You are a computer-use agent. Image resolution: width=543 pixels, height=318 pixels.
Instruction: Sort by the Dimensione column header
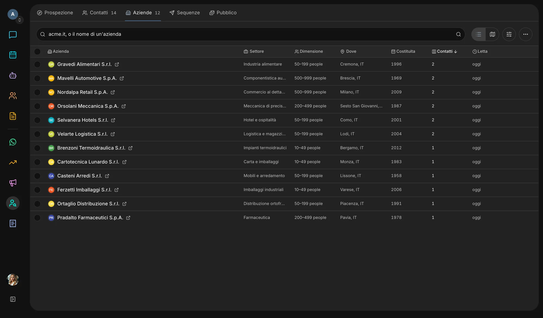[309, 51]
